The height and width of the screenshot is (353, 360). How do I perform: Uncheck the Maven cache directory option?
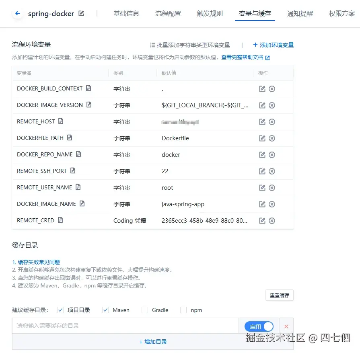pos(105,310)
